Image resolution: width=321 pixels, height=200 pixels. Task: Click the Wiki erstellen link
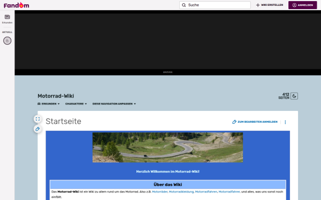click(270, 5)
